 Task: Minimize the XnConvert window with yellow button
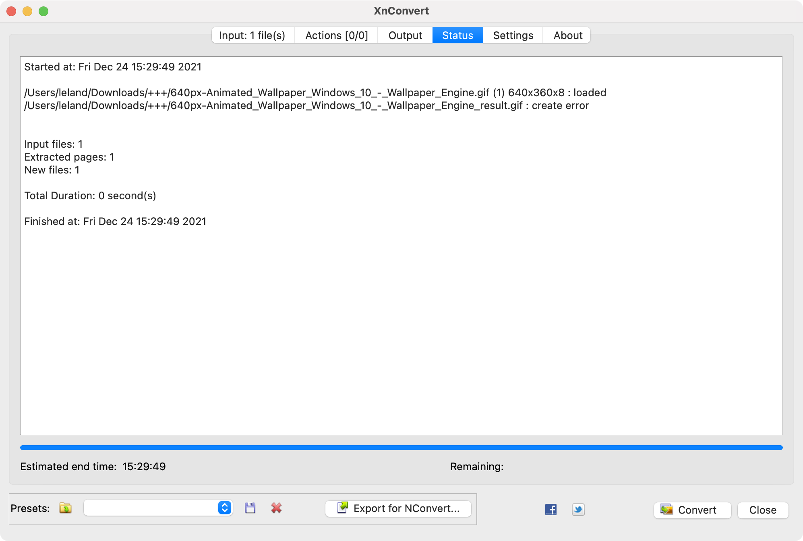pos(27,11)
